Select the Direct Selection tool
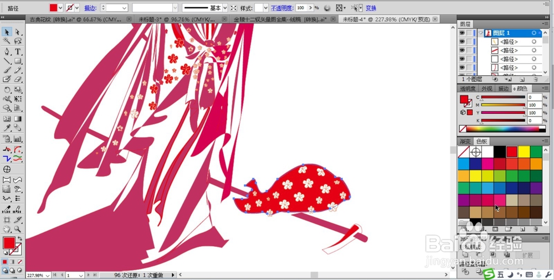 coord(18,32)
